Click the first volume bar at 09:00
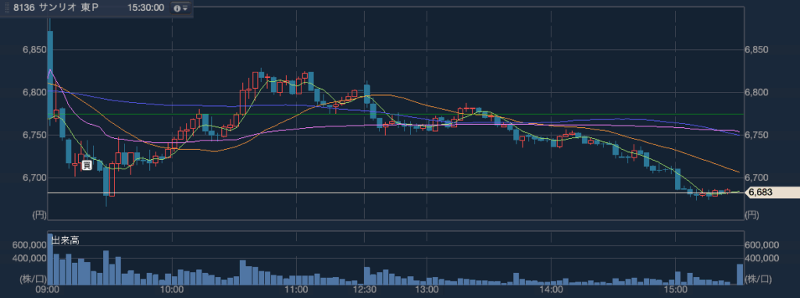Screen dimensions: 800x298 click(x=50, y=259)
